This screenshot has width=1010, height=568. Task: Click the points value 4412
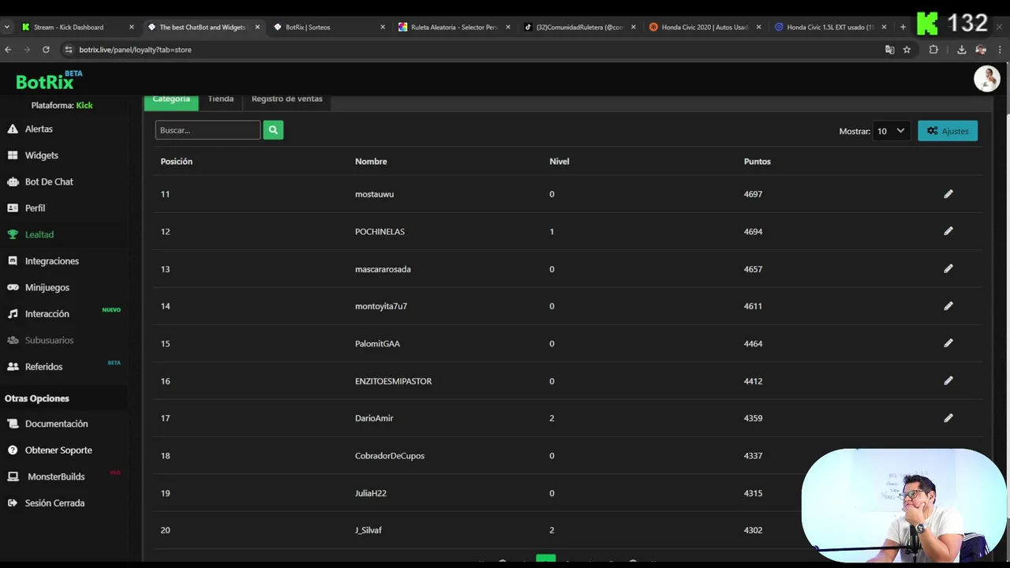754,381
